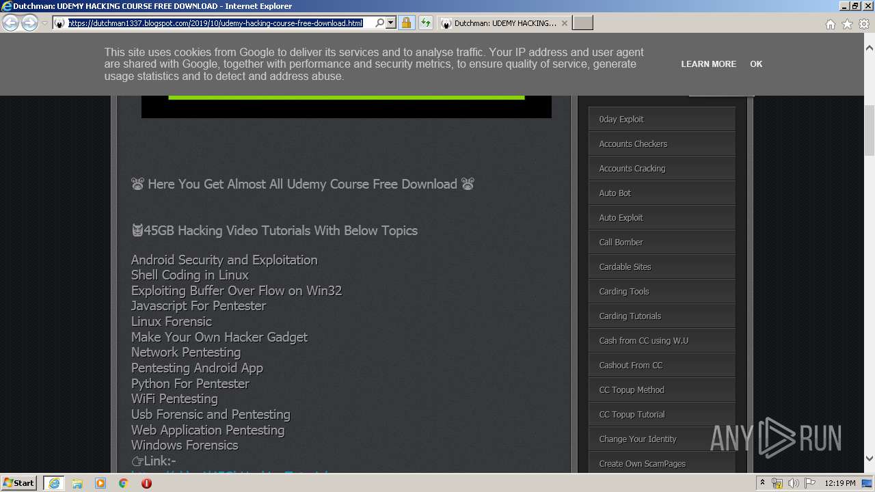Go back with the browser Back arrow
The height and width of the screenshot is (492, 875).
click(10, 23)
